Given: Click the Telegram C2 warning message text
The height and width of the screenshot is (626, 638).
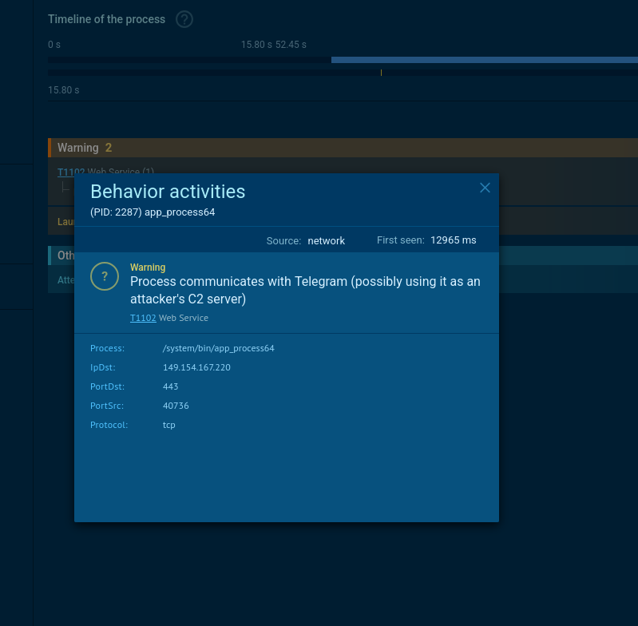Looking at the screenshot, I should 305,290.
